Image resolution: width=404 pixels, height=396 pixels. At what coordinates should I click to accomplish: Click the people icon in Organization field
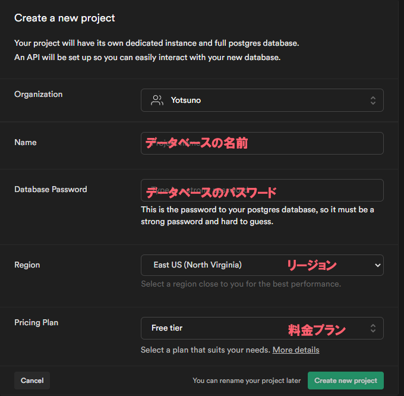pos(157,100)
